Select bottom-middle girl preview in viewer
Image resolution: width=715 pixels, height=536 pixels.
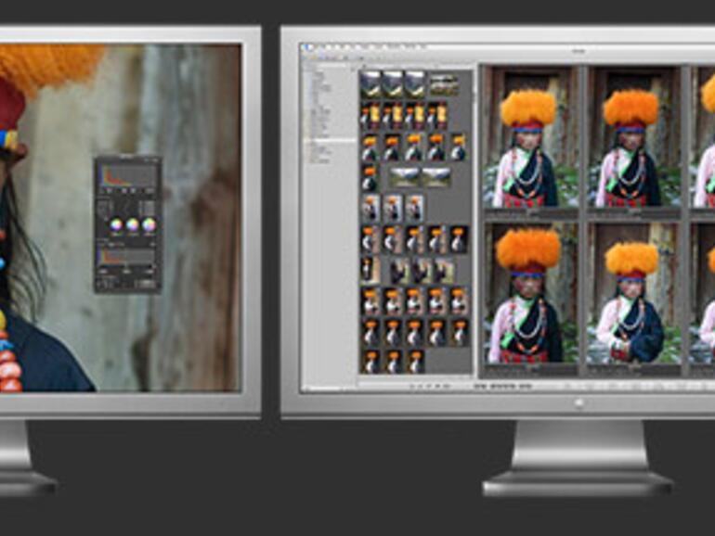tap(633, 294)
